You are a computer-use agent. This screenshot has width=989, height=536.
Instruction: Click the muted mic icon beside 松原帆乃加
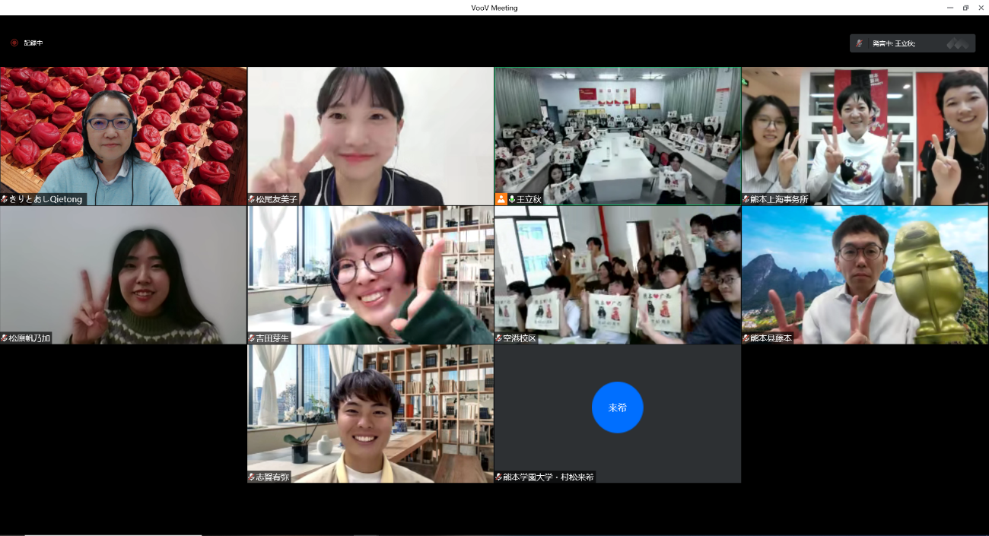[5, 338]
